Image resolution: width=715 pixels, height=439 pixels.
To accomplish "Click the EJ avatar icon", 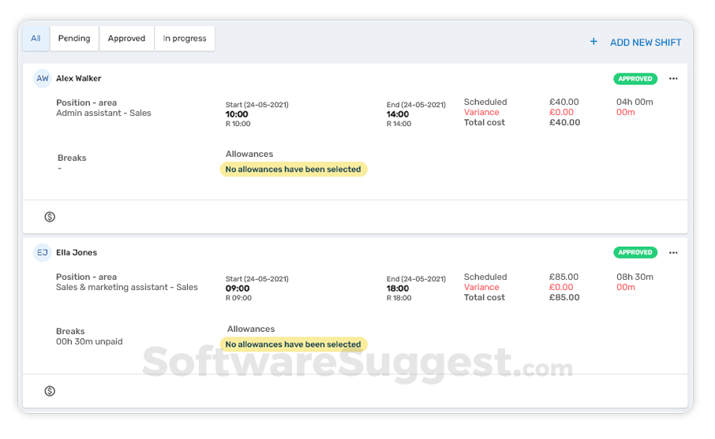I will tap(43, 253).
